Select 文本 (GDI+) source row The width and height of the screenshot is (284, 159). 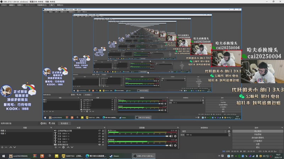[79, 142]
